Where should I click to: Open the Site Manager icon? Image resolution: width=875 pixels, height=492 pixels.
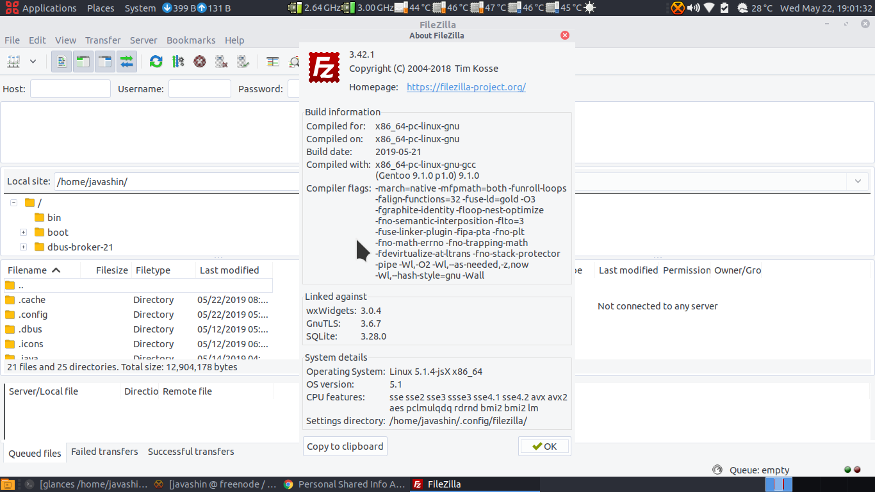point(13,61)
